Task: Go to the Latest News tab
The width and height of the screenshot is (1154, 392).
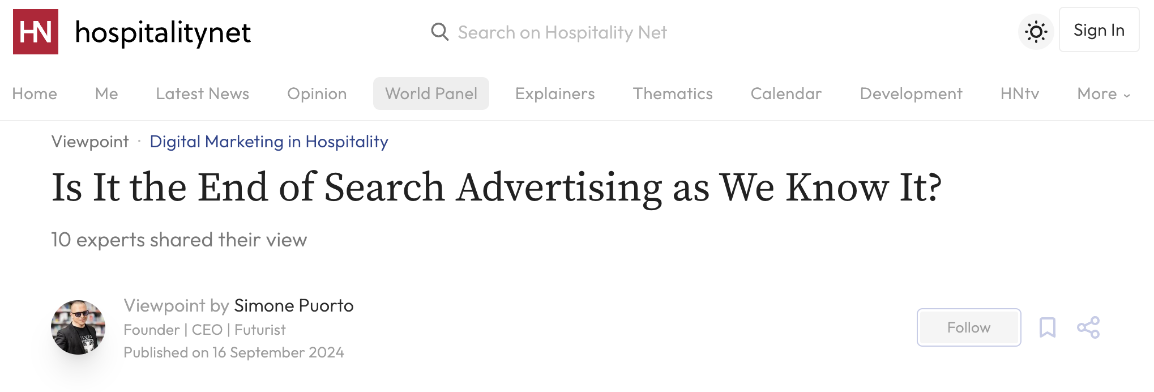Action: (x=202, y=93)
